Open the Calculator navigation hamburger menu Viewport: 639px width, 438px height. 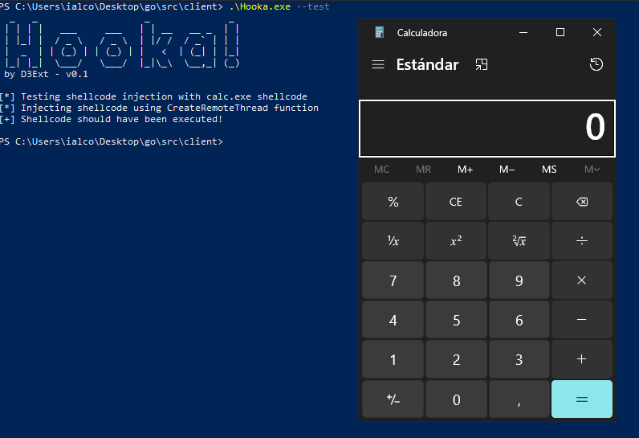click(378, 64)
